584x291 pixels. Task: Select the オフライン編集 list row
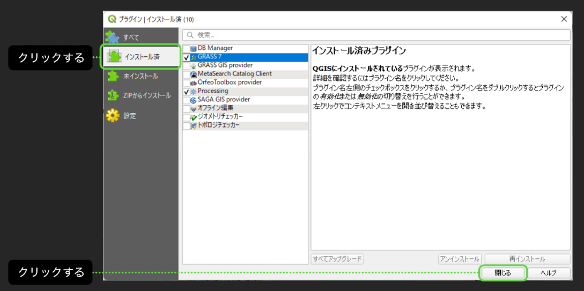(x=246, y=109)
